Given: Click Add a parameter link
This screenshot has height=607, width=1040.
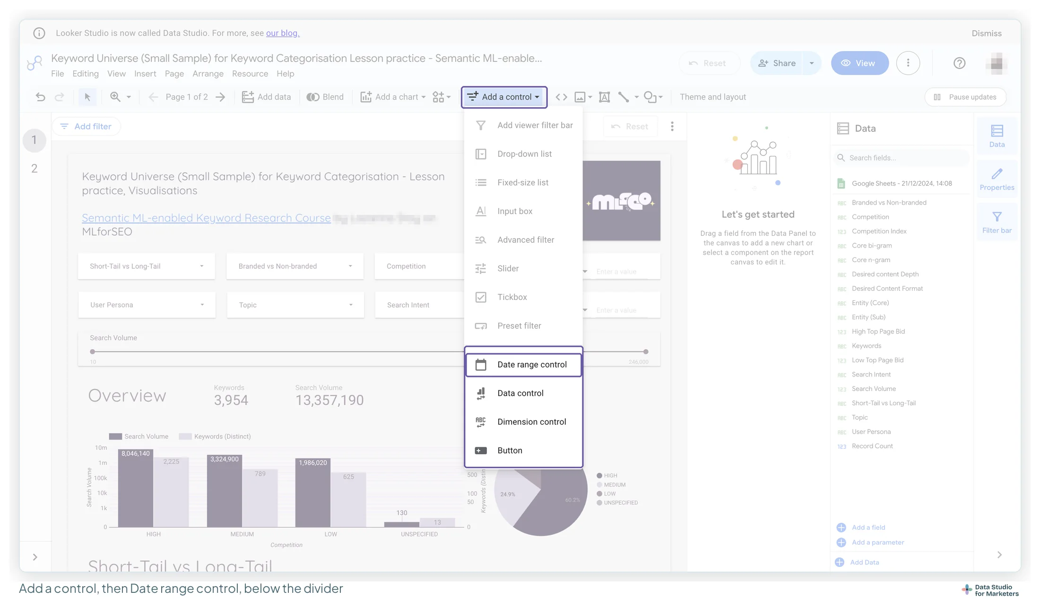Looking at the screenshot, I should click(878, 542).
